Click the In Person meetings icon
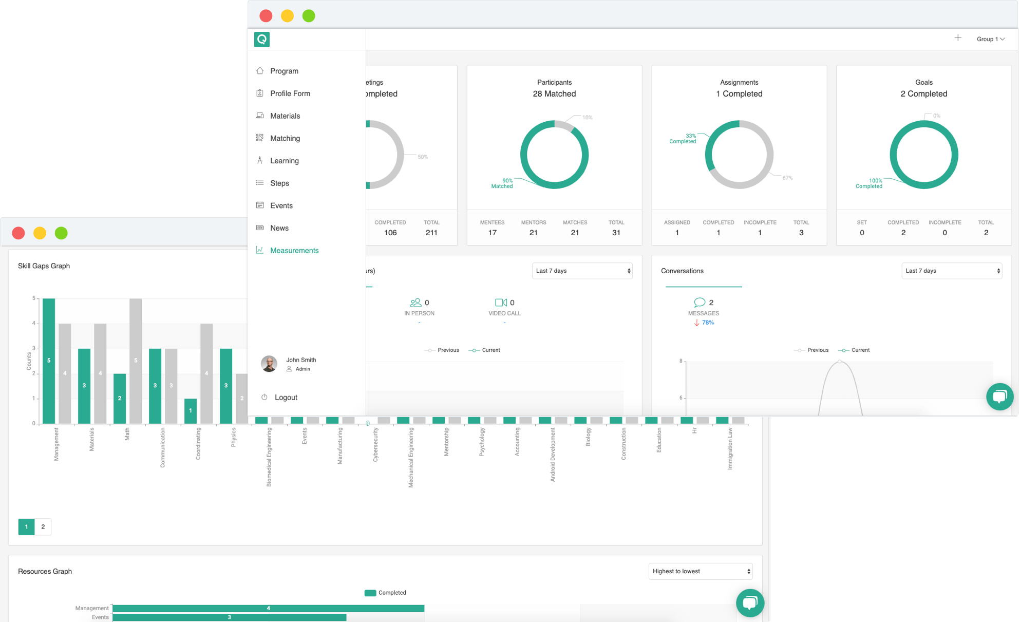1020x622 pixels. [x=415, y=303]
